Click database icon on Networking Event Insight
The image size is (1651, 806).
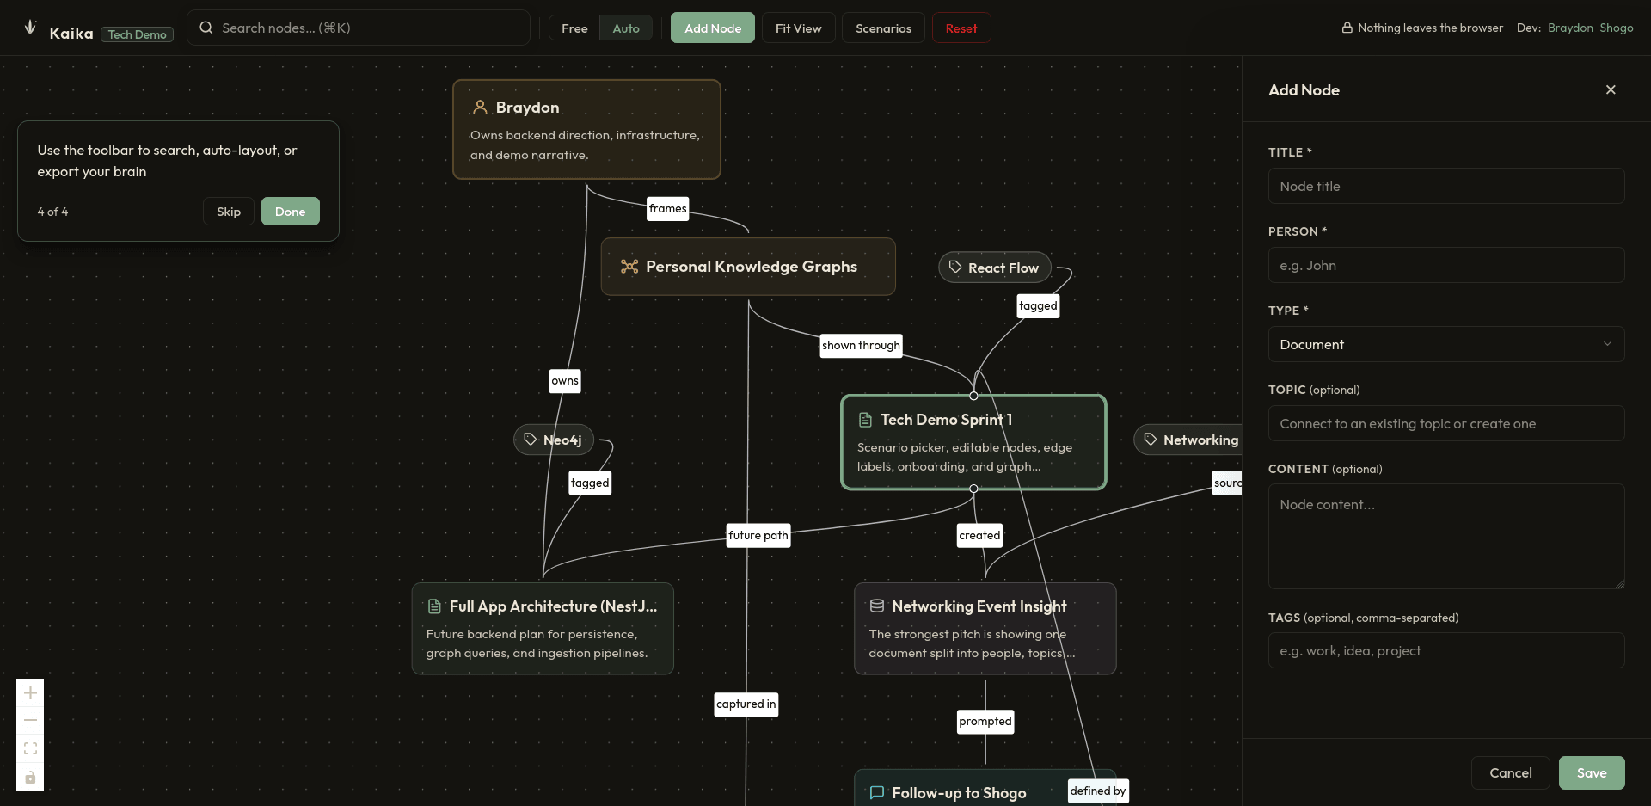(877, 606)
